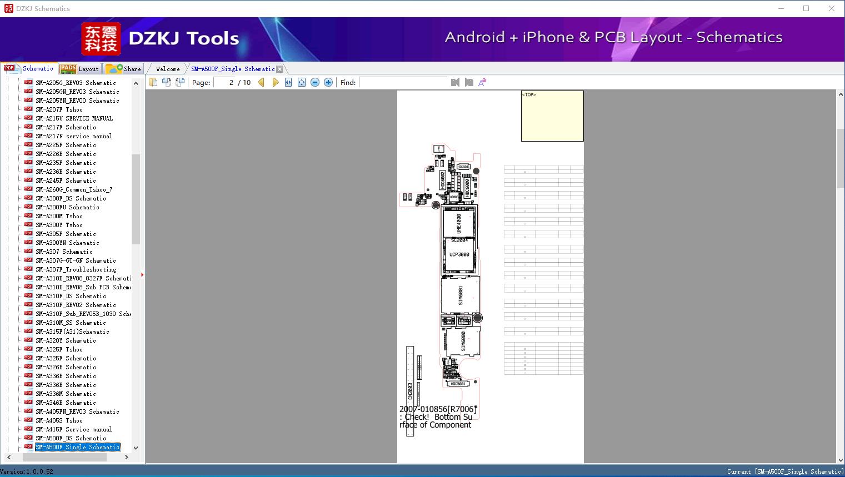
Task: Select SM-A346B Schematic
Action: tap(66, 403)
